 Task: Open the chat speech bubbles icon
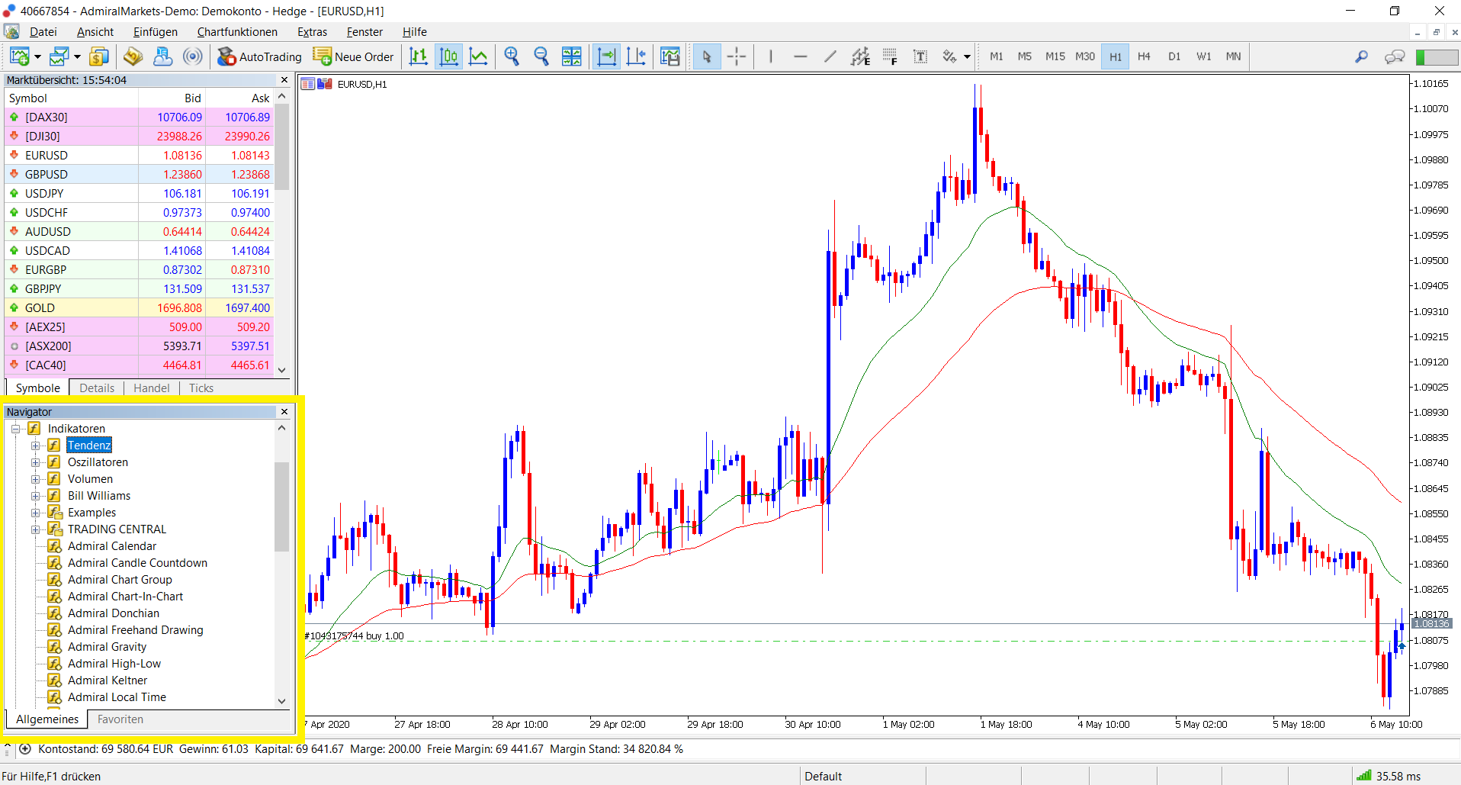click(1395, 56)
